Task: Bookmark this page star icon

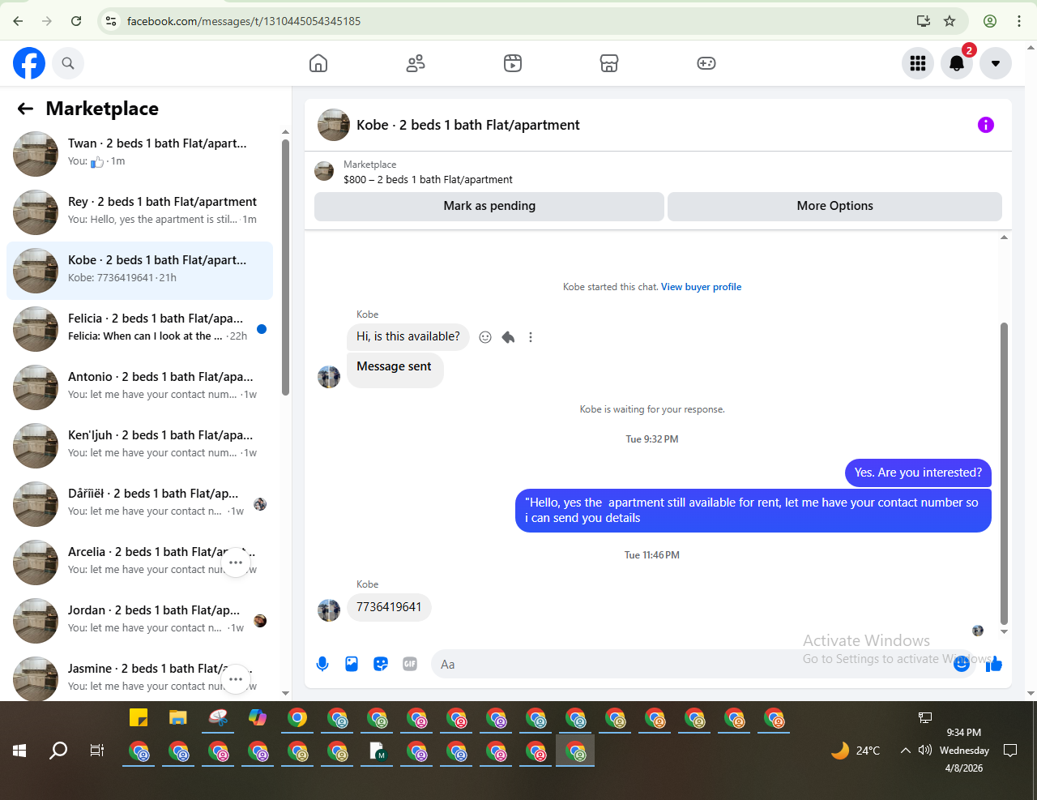Action: (x=950, y=21)
